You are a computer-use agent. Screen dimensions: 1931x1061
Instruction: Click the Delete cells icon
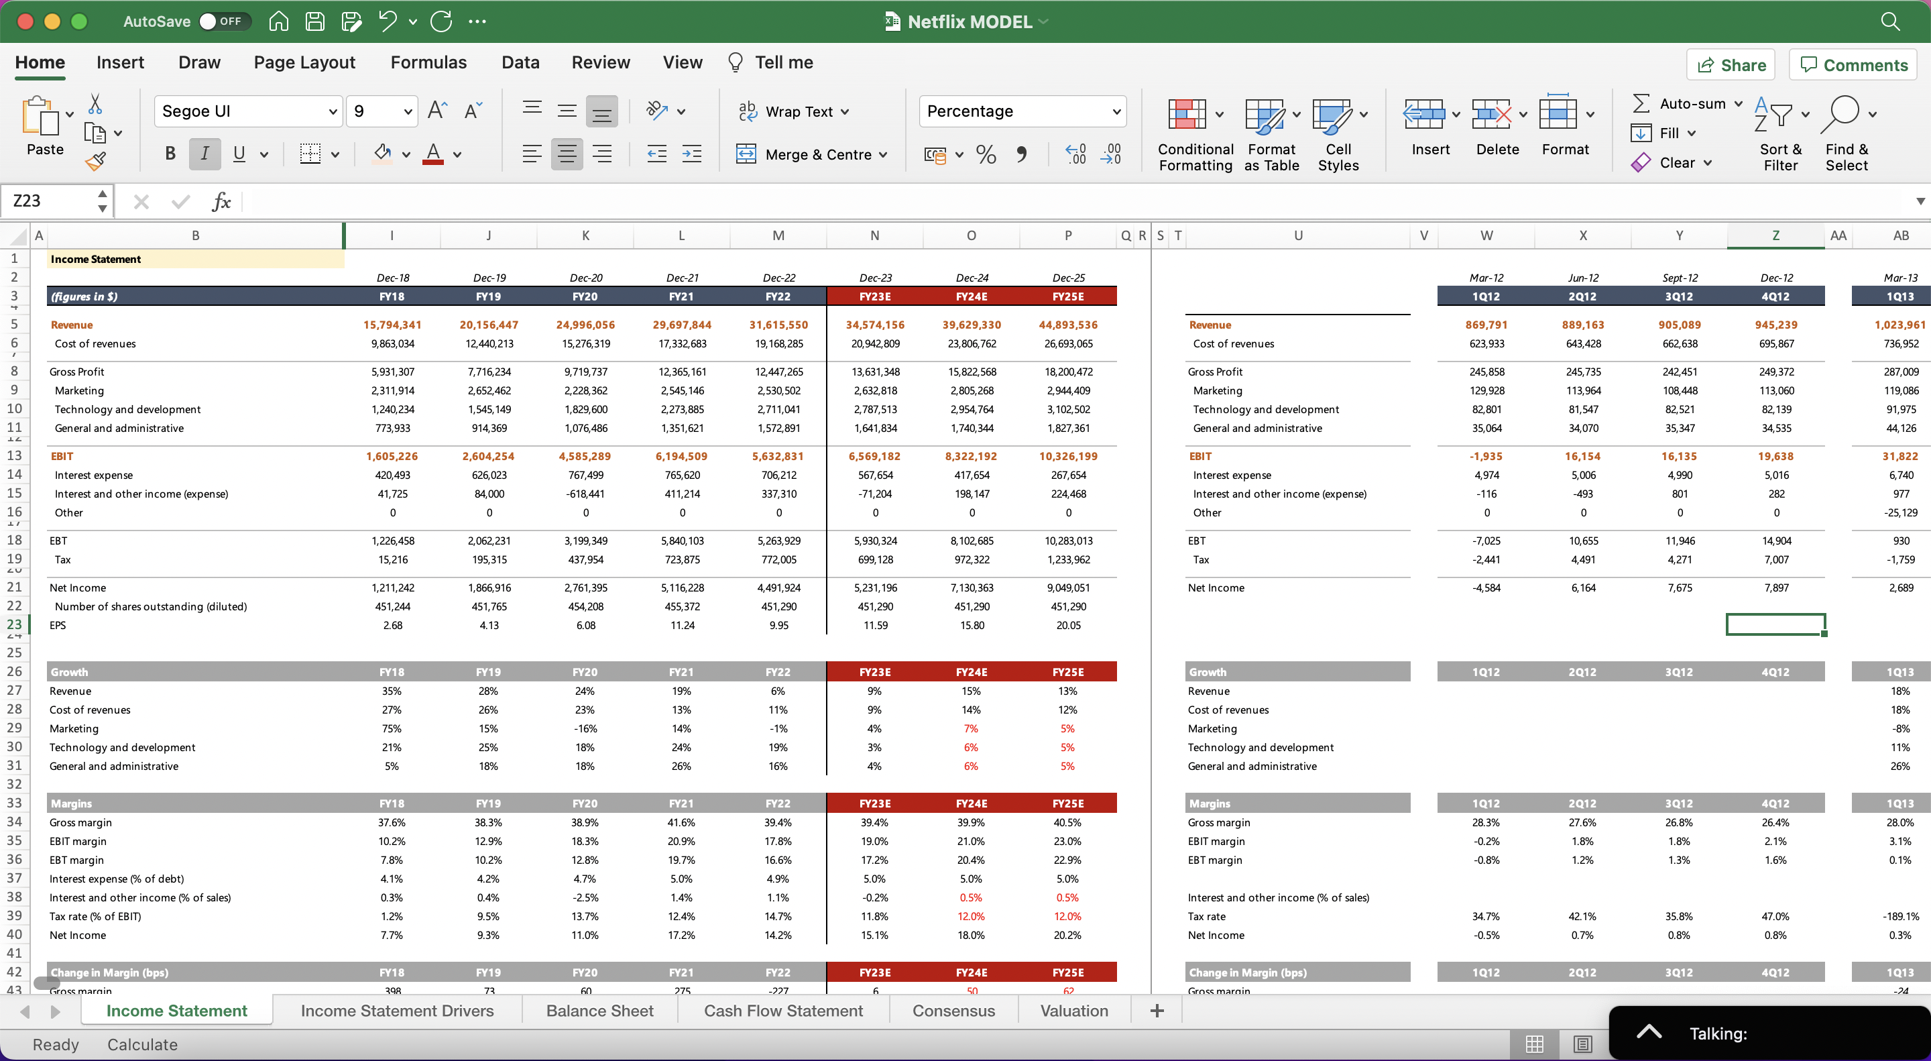tap(1491, 115)
